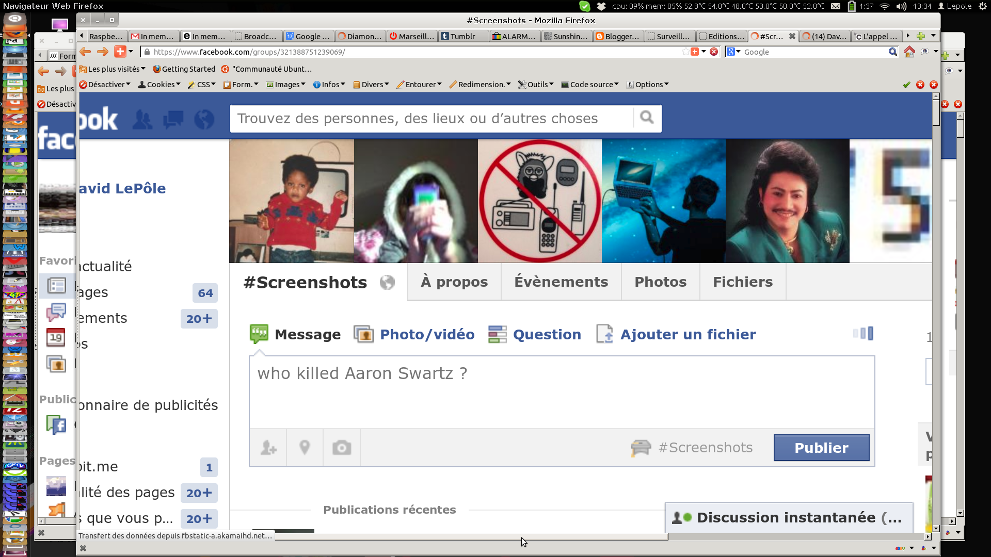991x557 pixels.
Task: Open the Évènements group tab
Action: (x=561, y=282)
